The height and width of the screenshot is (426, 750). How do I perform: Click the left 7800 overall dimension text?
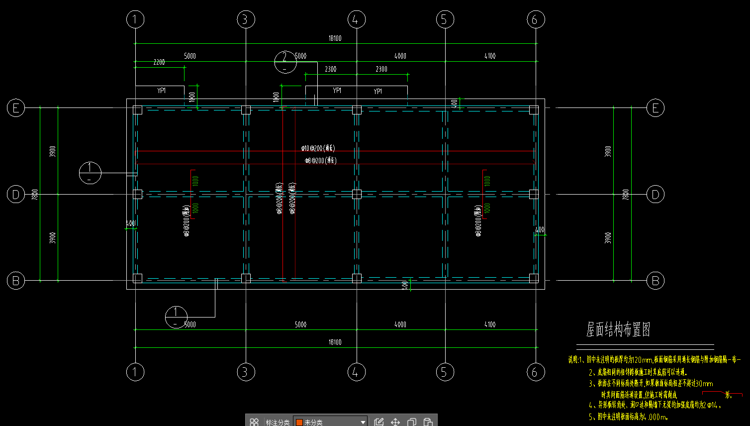[x=35, y=194]
